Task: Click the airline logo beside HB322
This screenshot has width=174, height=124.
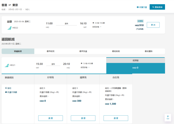Action: pos(9,28)
